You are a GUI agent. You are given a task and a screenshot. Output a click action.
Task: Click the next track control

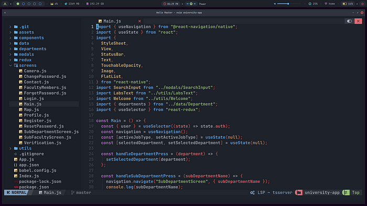coord(195,4)
